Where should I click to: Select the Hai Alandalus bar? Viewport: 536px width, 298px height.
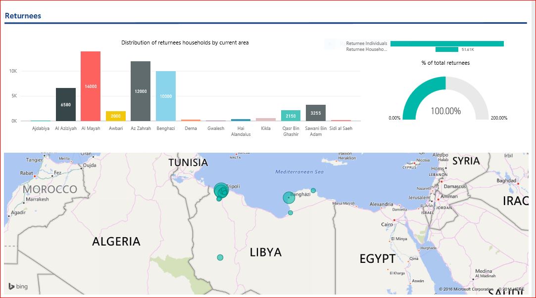(241, 120)
